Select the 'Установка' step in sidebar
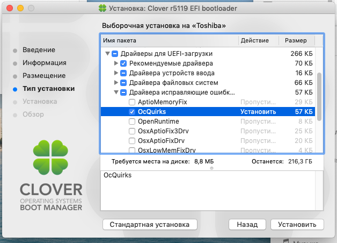Screen dimensions: 337x243 (x=40, y=102)
